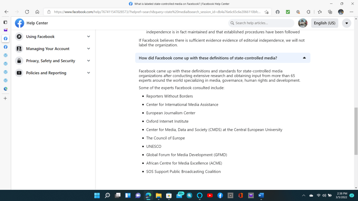Image resolution: width=358 pixels, height=201 pixels.
Task: Click the English (US) language button
Action: click(324, 23)
